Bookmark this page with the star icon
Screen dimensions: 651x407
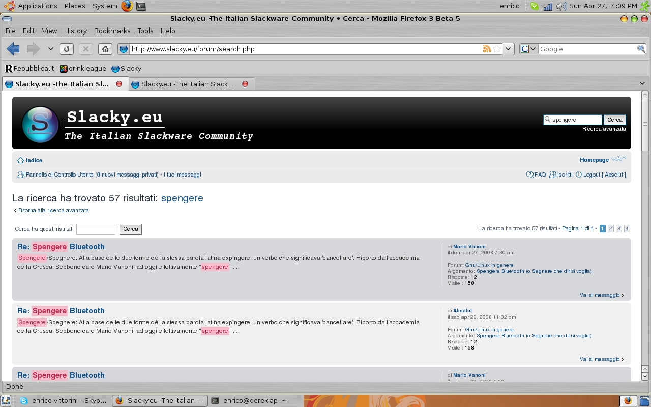point(497,49)
